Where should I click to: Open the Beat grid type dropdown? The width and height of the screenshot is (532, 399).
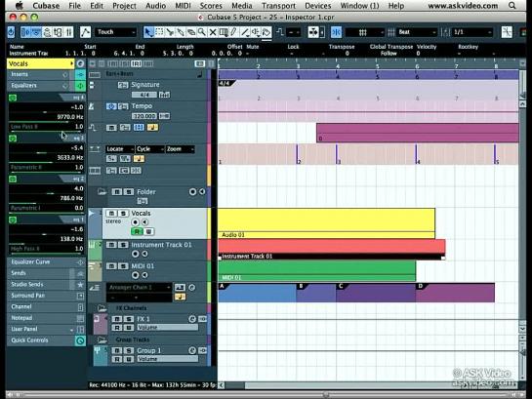[417, 32]
